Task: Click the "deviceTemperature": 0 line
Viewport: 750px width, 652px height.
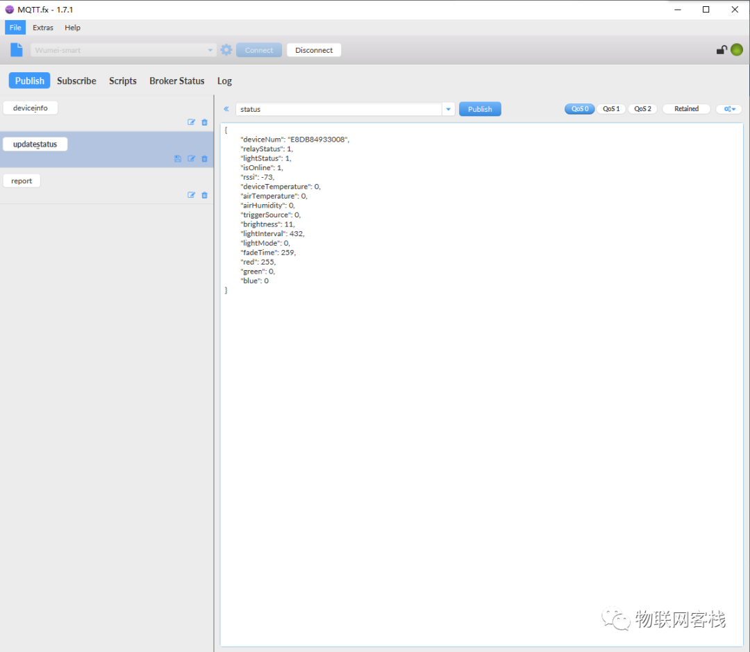Action: click(x=281, y=187)
